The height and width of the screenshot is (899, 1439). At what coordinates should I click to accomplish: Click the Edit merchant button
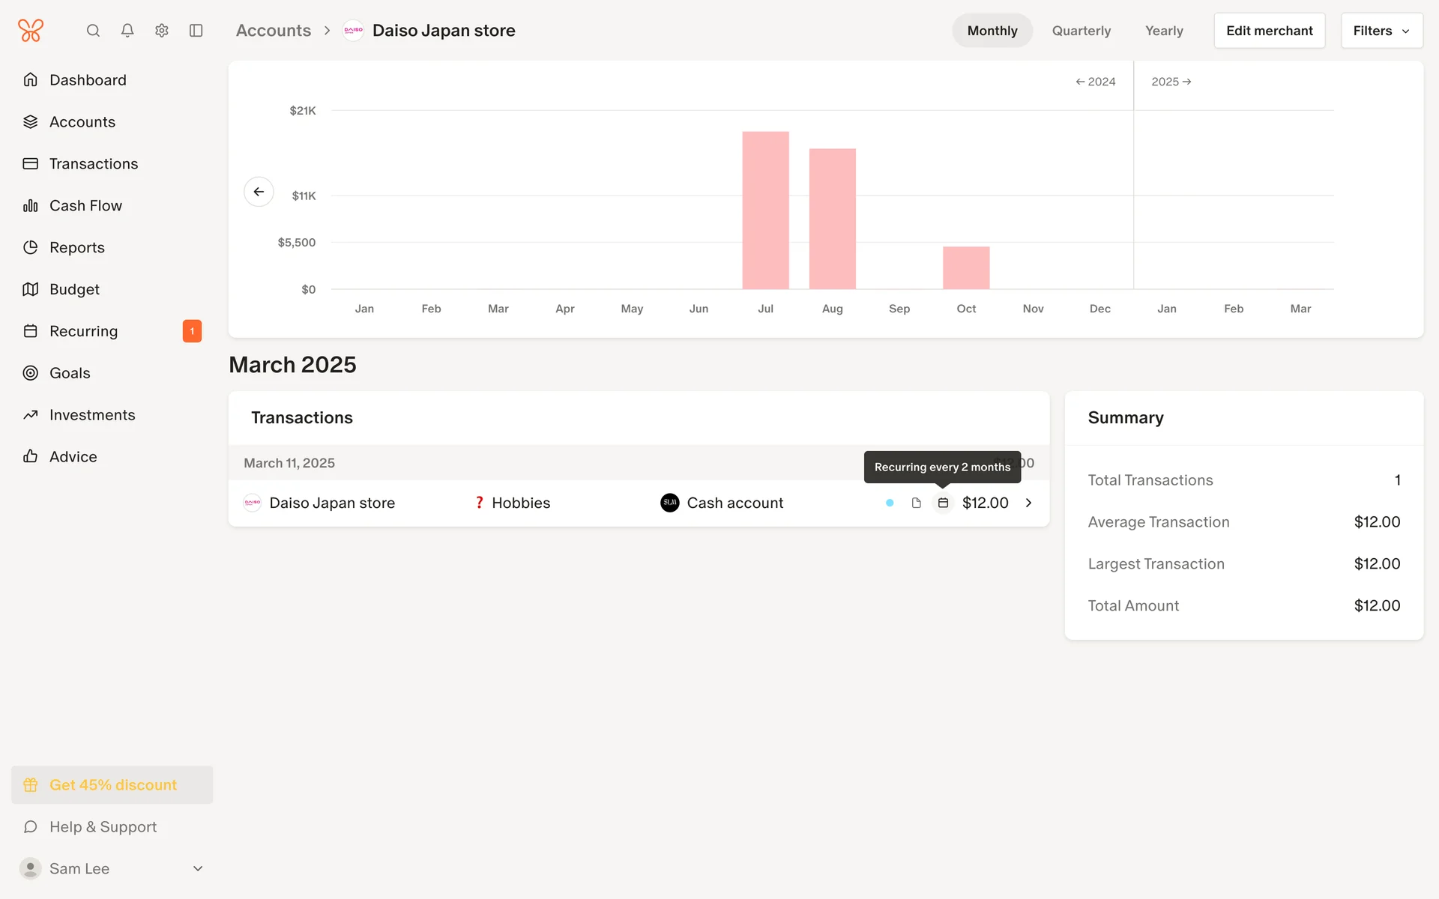coord(1269,31)
